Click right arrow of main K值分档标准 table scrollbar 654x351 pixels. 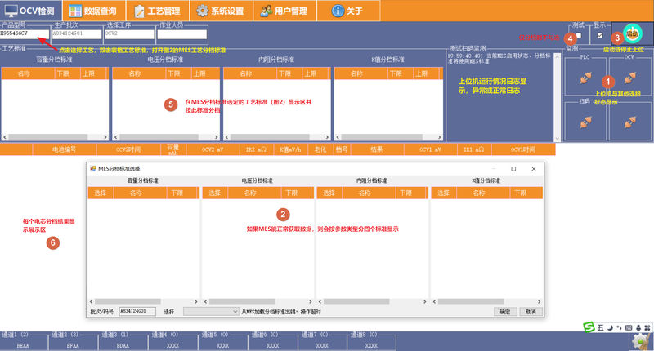(440, 137)
